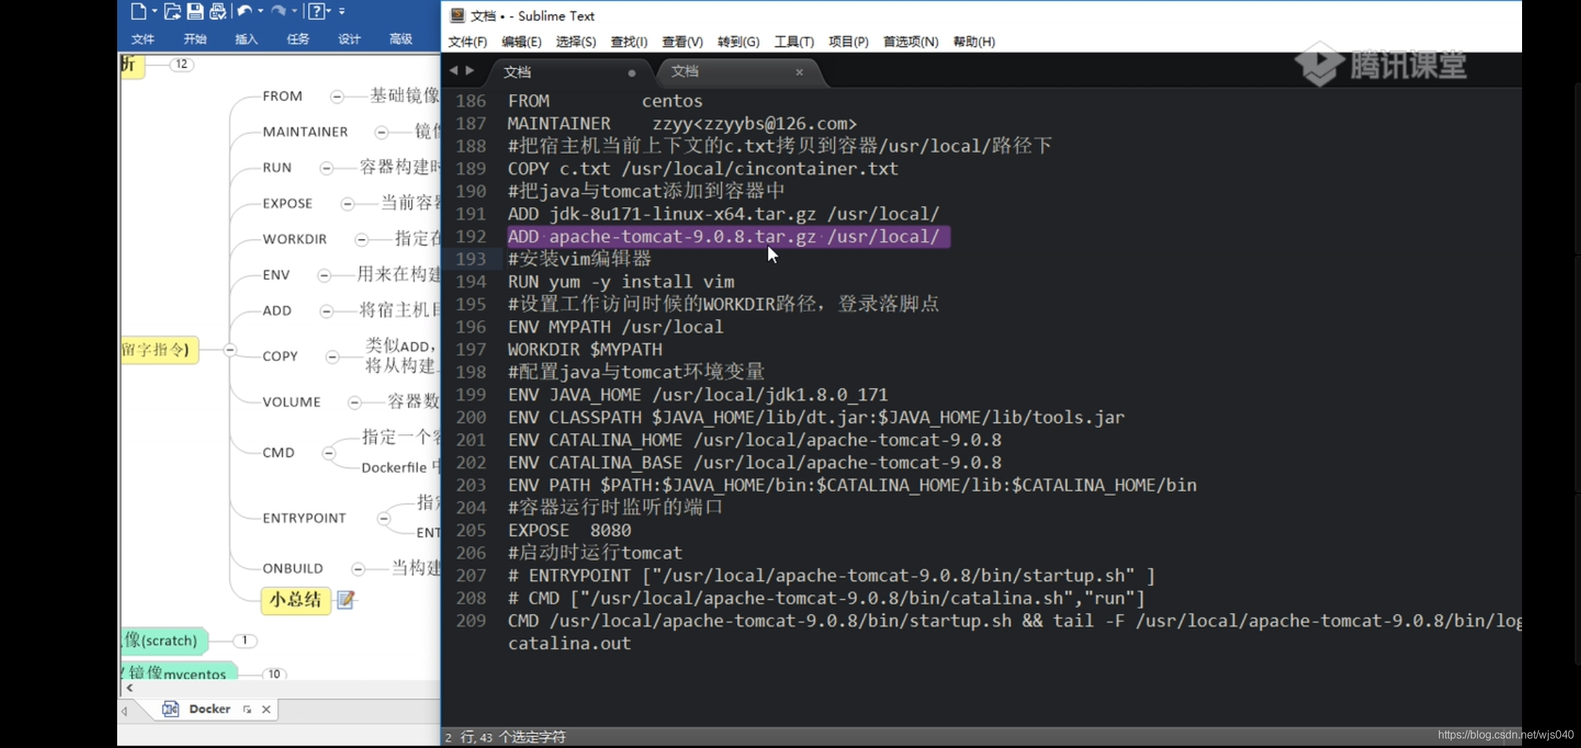Click the next tab arrow in Sublime Text
The width and height of the screenshot is (1581, 748).
(470, 71)
